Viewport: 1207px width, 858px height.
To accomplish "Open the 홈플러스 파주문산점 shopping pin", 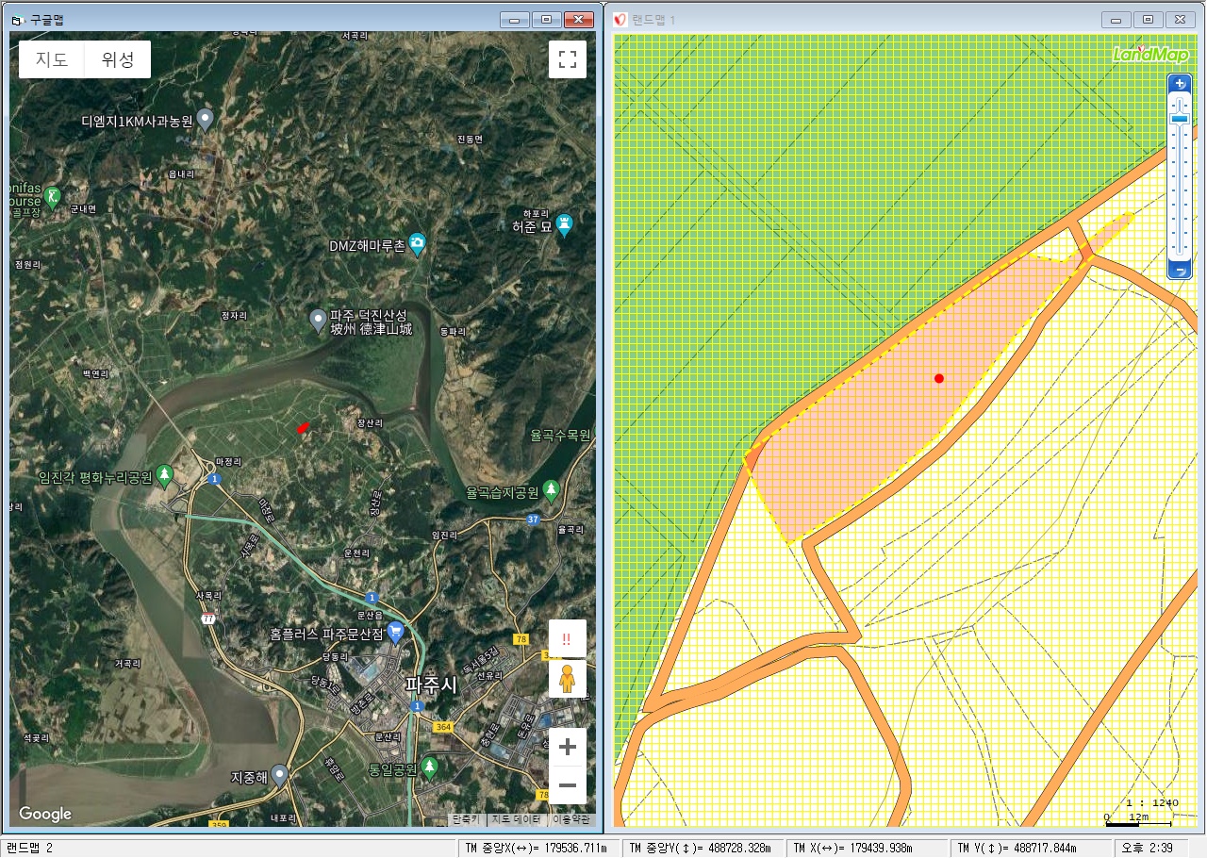I will pyautogui.click(x=395, y=631).
